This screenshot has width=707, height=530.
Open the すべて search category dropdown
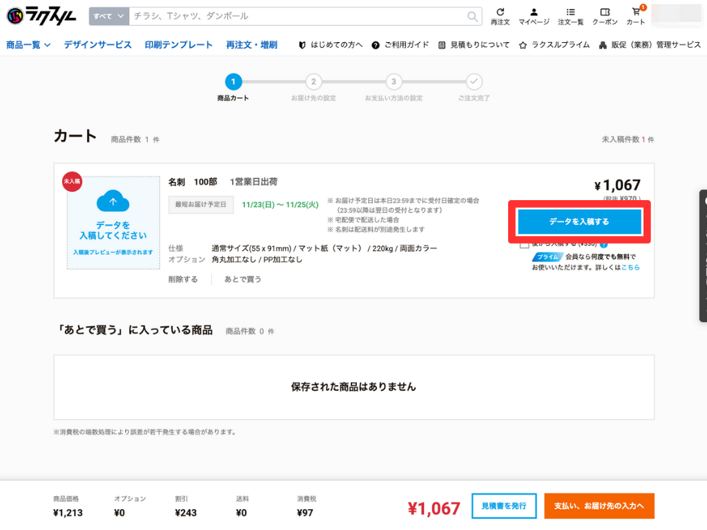point(108,14)
